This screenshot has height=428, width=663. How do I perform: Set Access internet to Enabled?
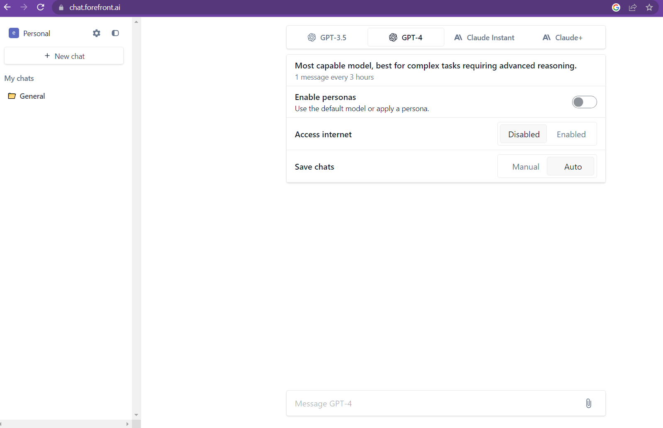[571, 134]
